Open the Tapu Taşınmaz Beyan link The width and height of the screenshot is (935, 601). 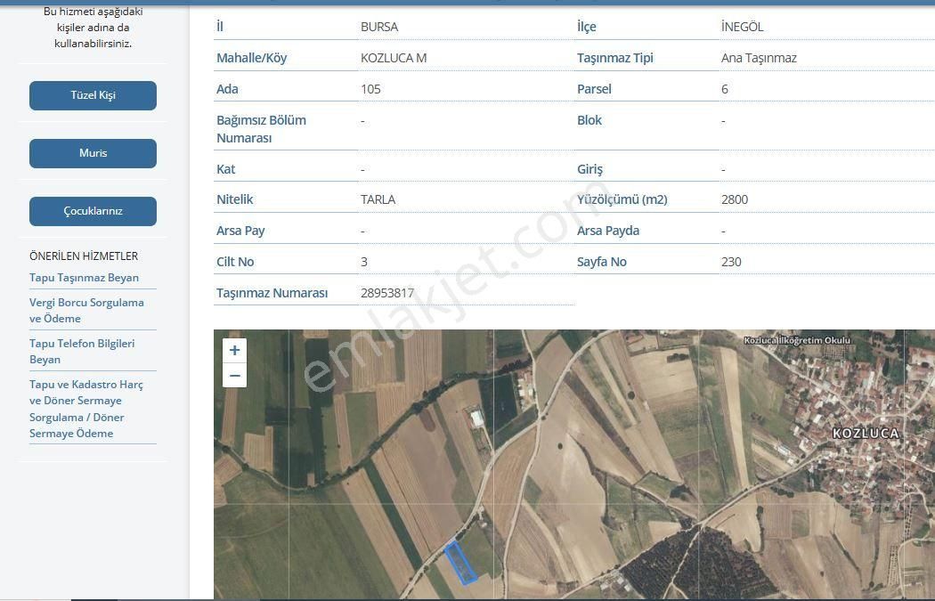tap(84, 278)
